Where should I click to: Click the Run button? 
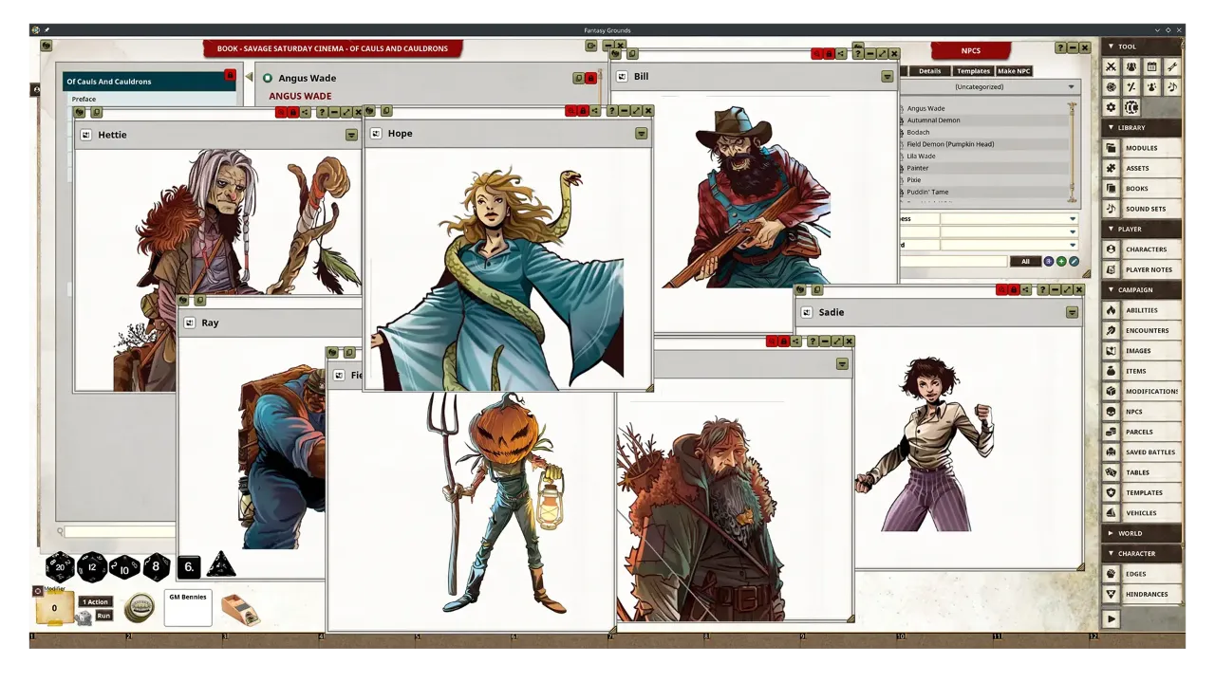click(x=103, y=616)
